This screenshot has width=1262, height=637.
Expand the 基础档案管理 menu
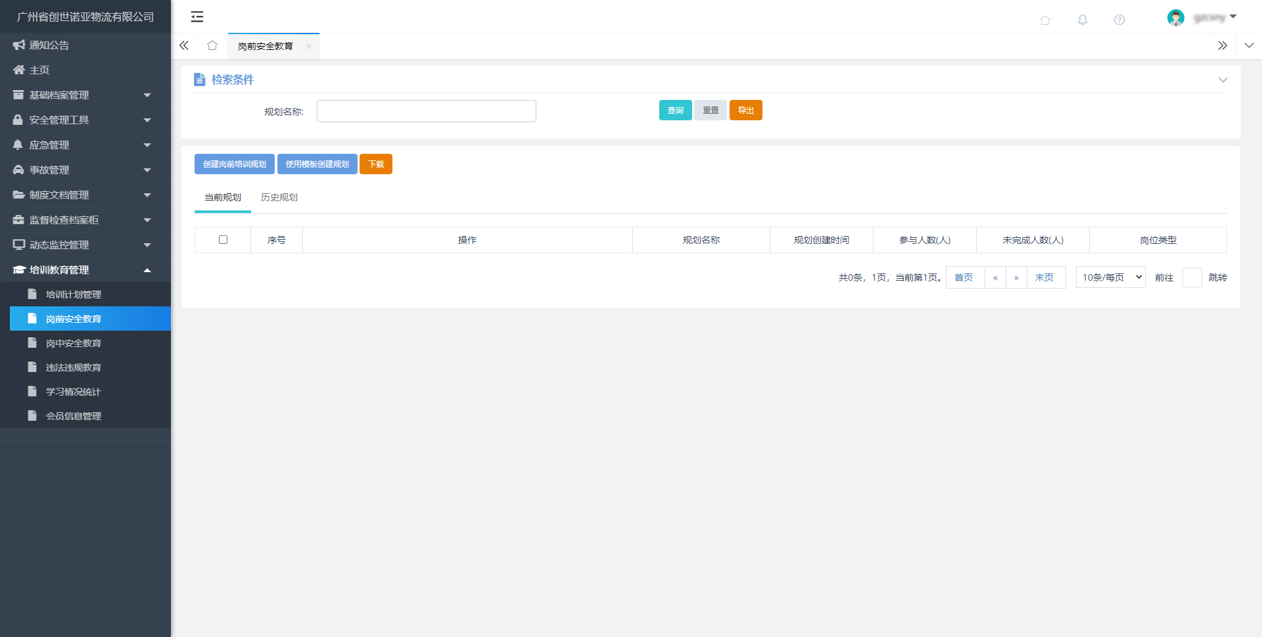[x=85, y=95]
